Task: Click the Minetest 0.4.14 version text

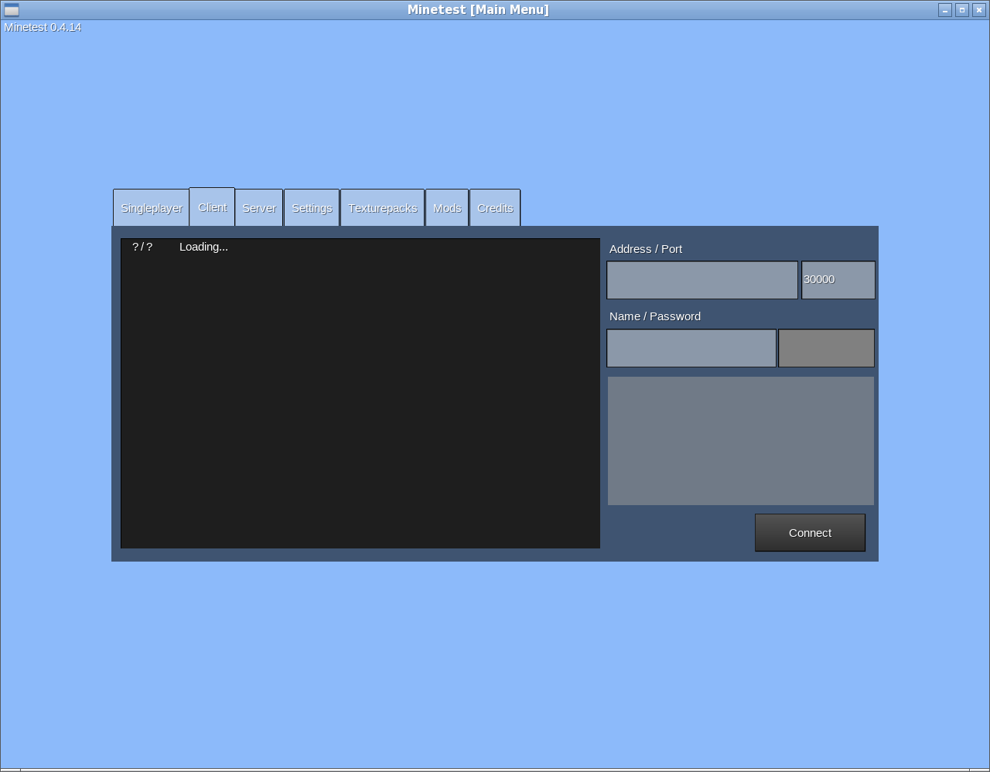Action: pos(43,27)
